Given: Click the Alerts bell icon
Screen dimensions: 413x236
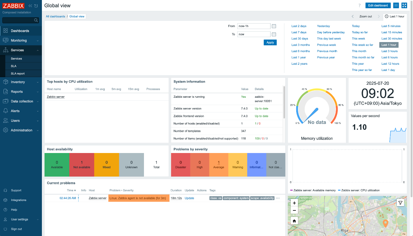Looking at the screenshot, I should point(6,111).
